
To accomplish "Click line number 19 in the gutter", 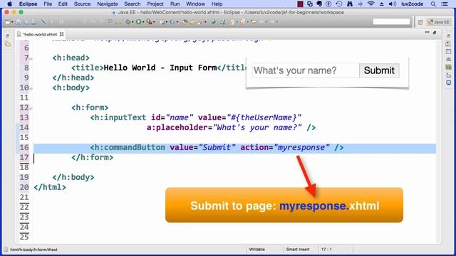I will tap(24, 177).
